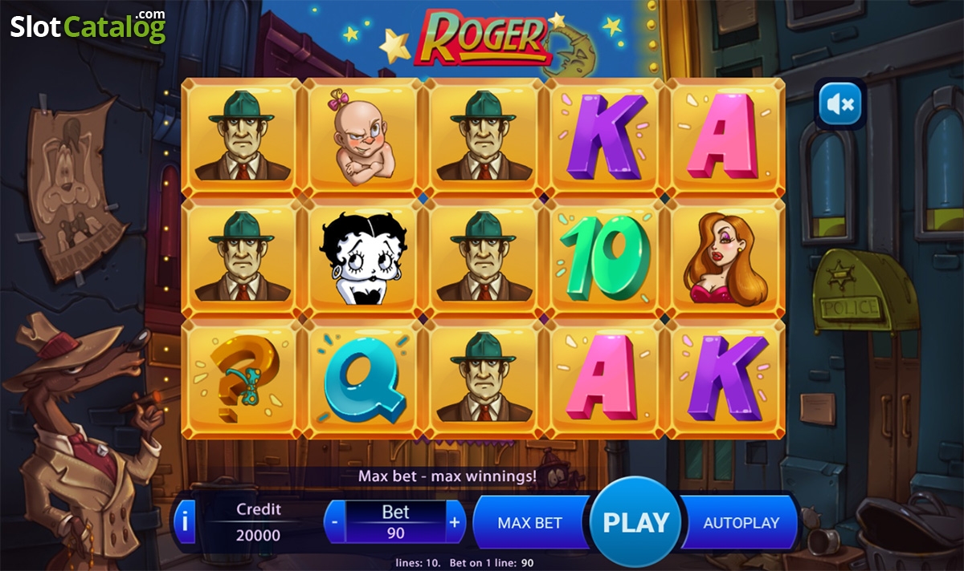Open the info paytable button
The width and height of the screenshot is (964, 571).
coord(185,523)
